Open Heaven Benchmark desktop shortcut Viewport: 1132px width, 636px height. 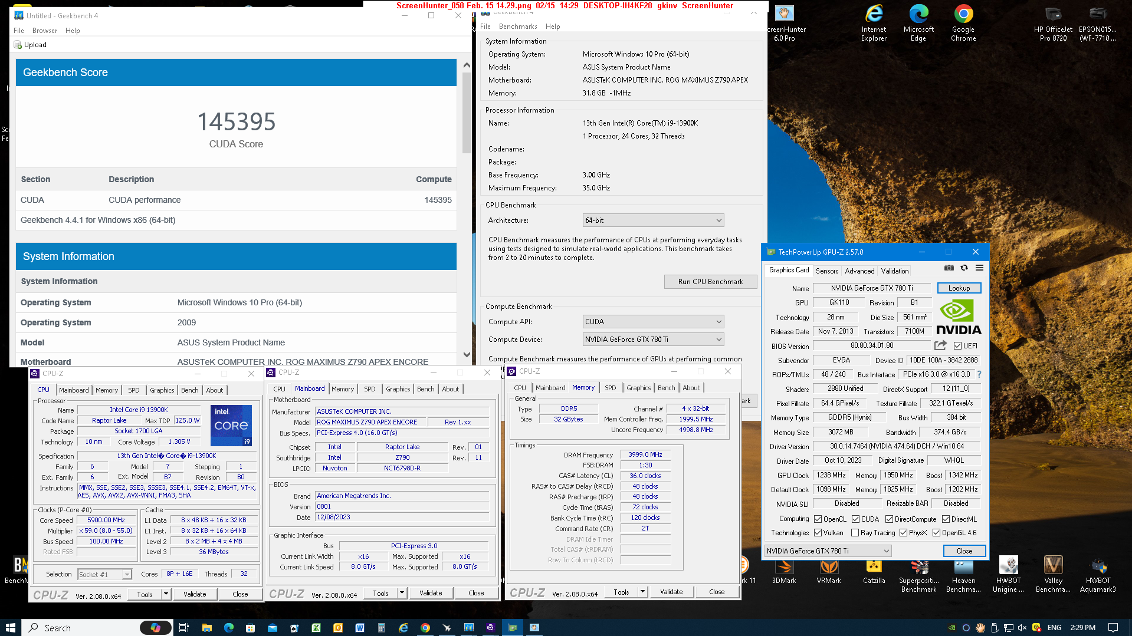coord(963,575)
